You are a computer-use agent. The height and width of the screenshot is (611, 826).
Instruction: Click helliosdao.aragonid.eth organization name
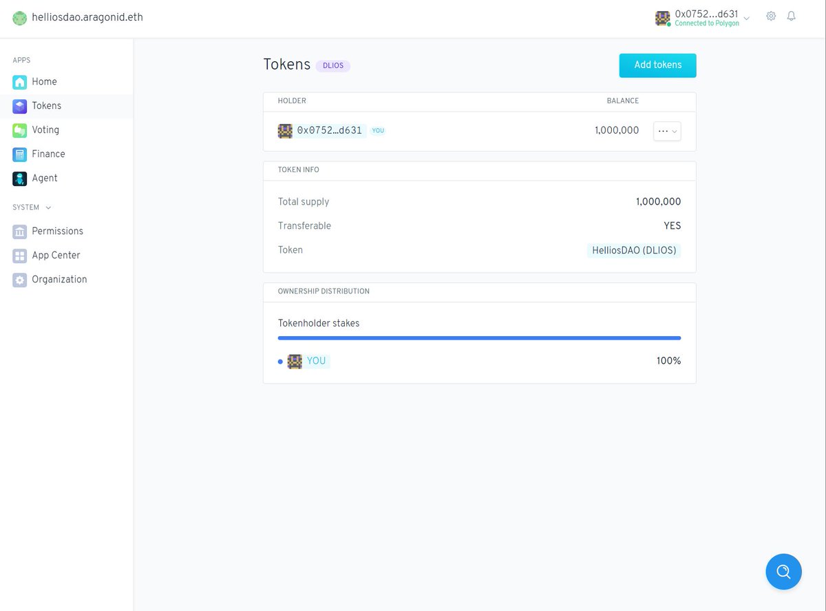coord(87,17)
